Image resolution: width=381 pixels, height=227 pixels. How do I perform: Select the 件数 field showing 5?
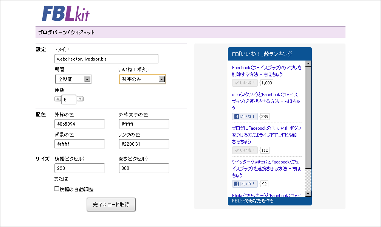(69, 100)
